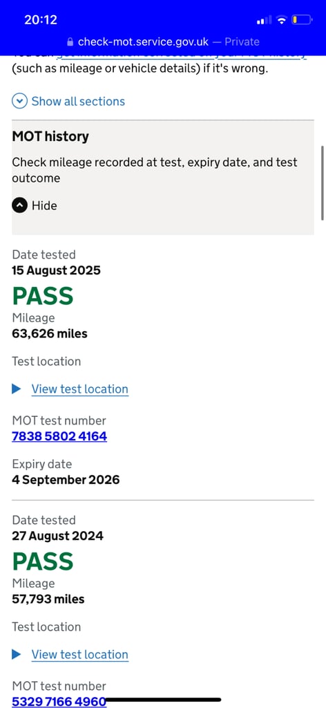Click the partially hidden corrected-information link

(x=182, y=56)
